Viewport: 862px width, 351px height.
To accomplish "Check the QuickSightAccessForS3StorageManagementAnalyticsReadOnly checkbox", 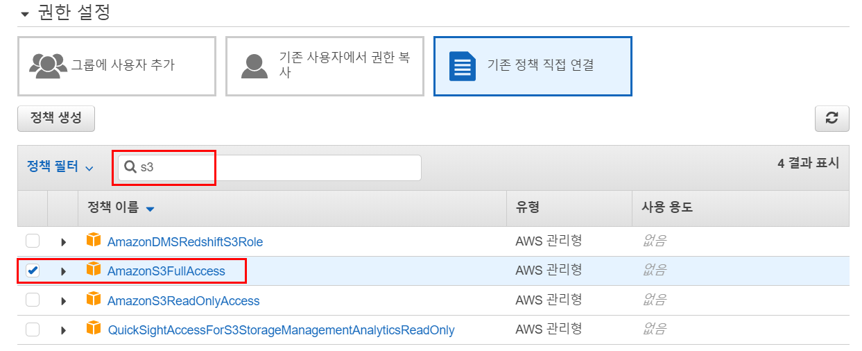I will click(x=33, y=329).
